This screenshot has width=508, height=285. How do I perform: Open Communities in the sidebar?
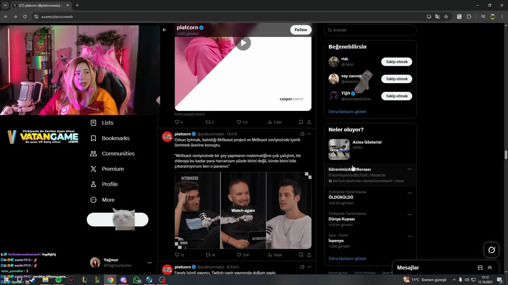(112, 154)
